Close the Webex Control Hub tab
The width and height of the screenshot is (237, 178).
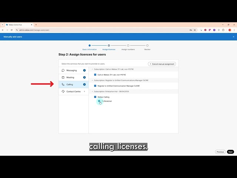click(31, 25)
